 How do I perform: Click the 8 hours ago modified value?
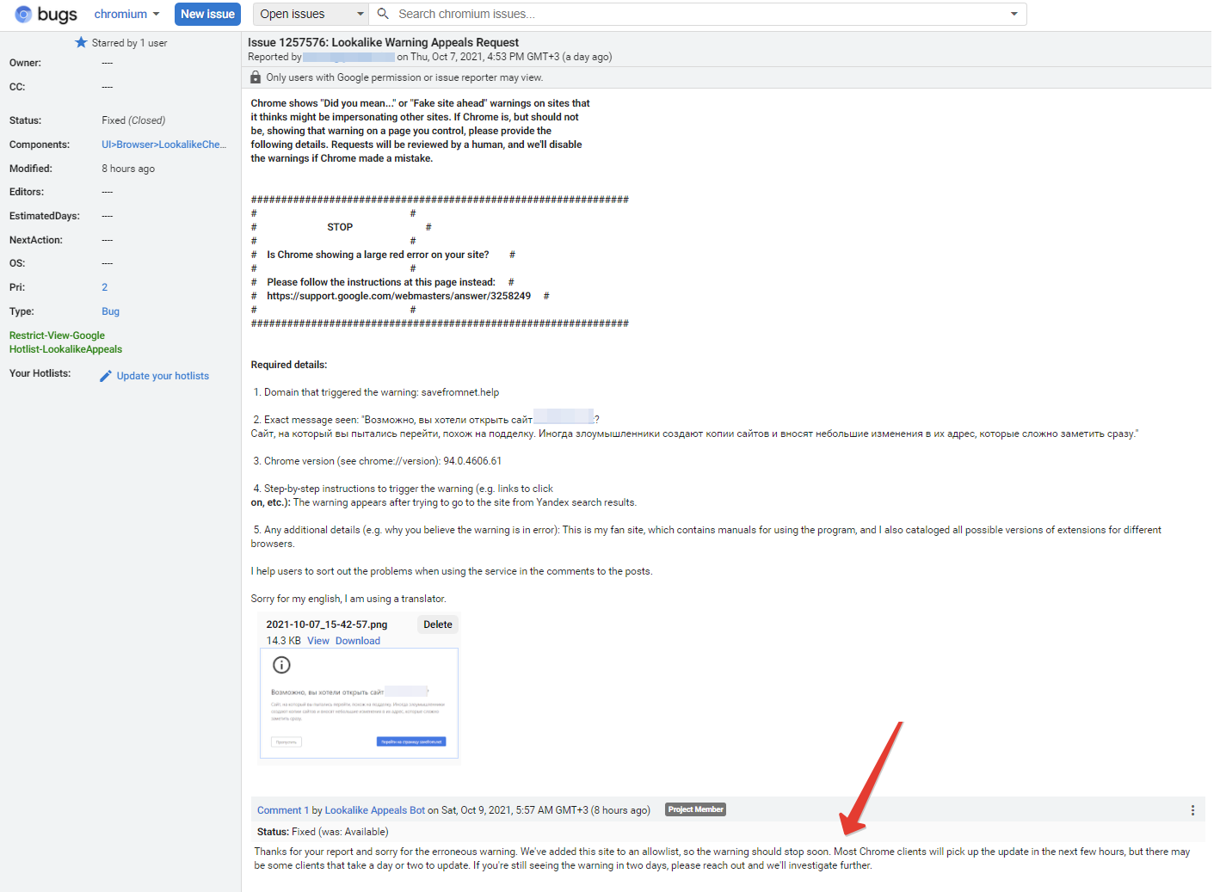[128, 169]
